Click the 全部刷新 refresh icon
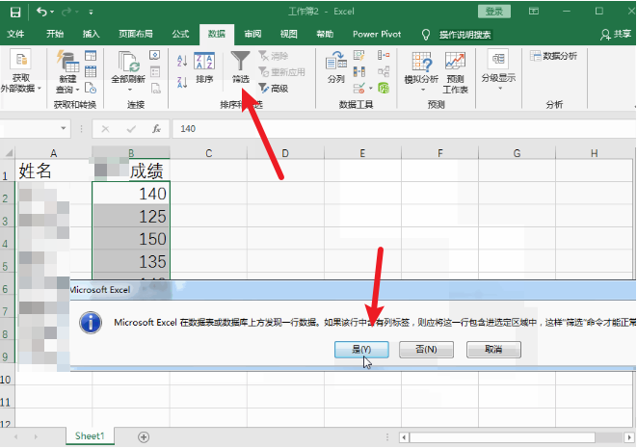The height and width of the screenshot is (448, 637). coord(128,62)
